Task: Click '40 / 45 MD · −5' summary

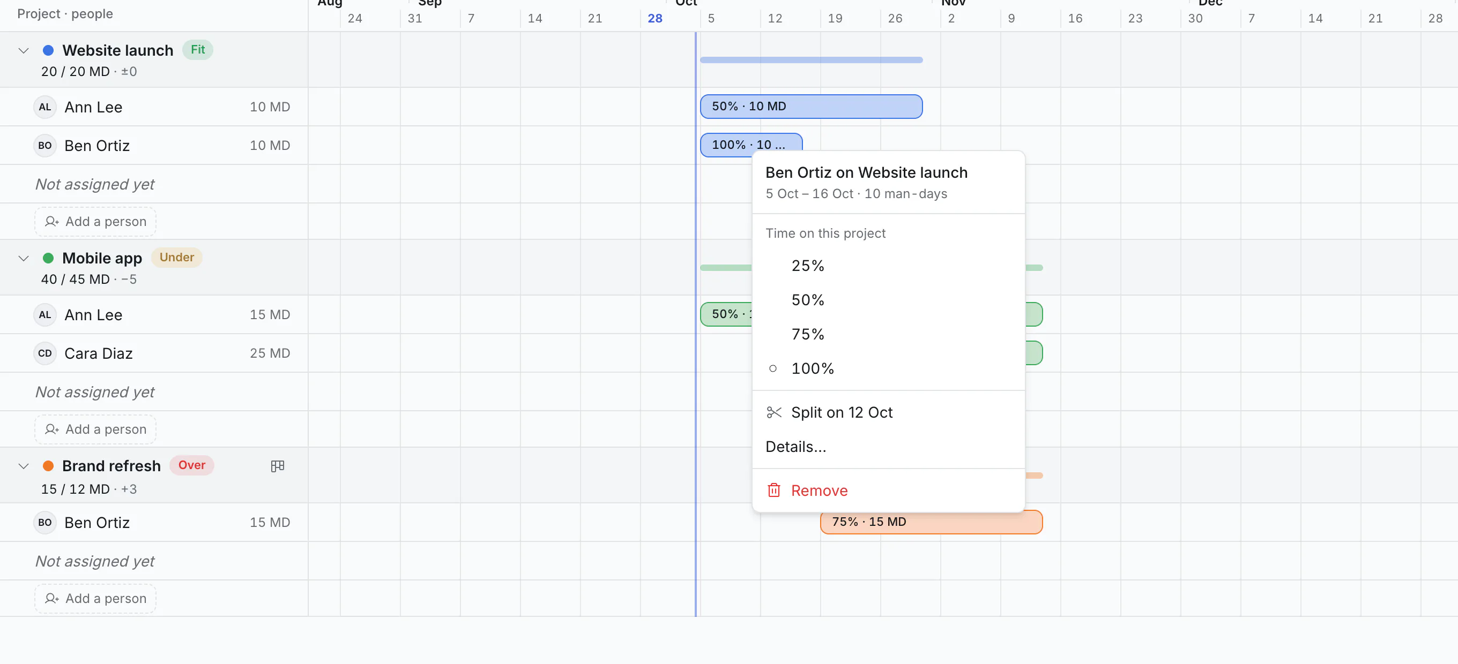Action: (x=89, y=280)
